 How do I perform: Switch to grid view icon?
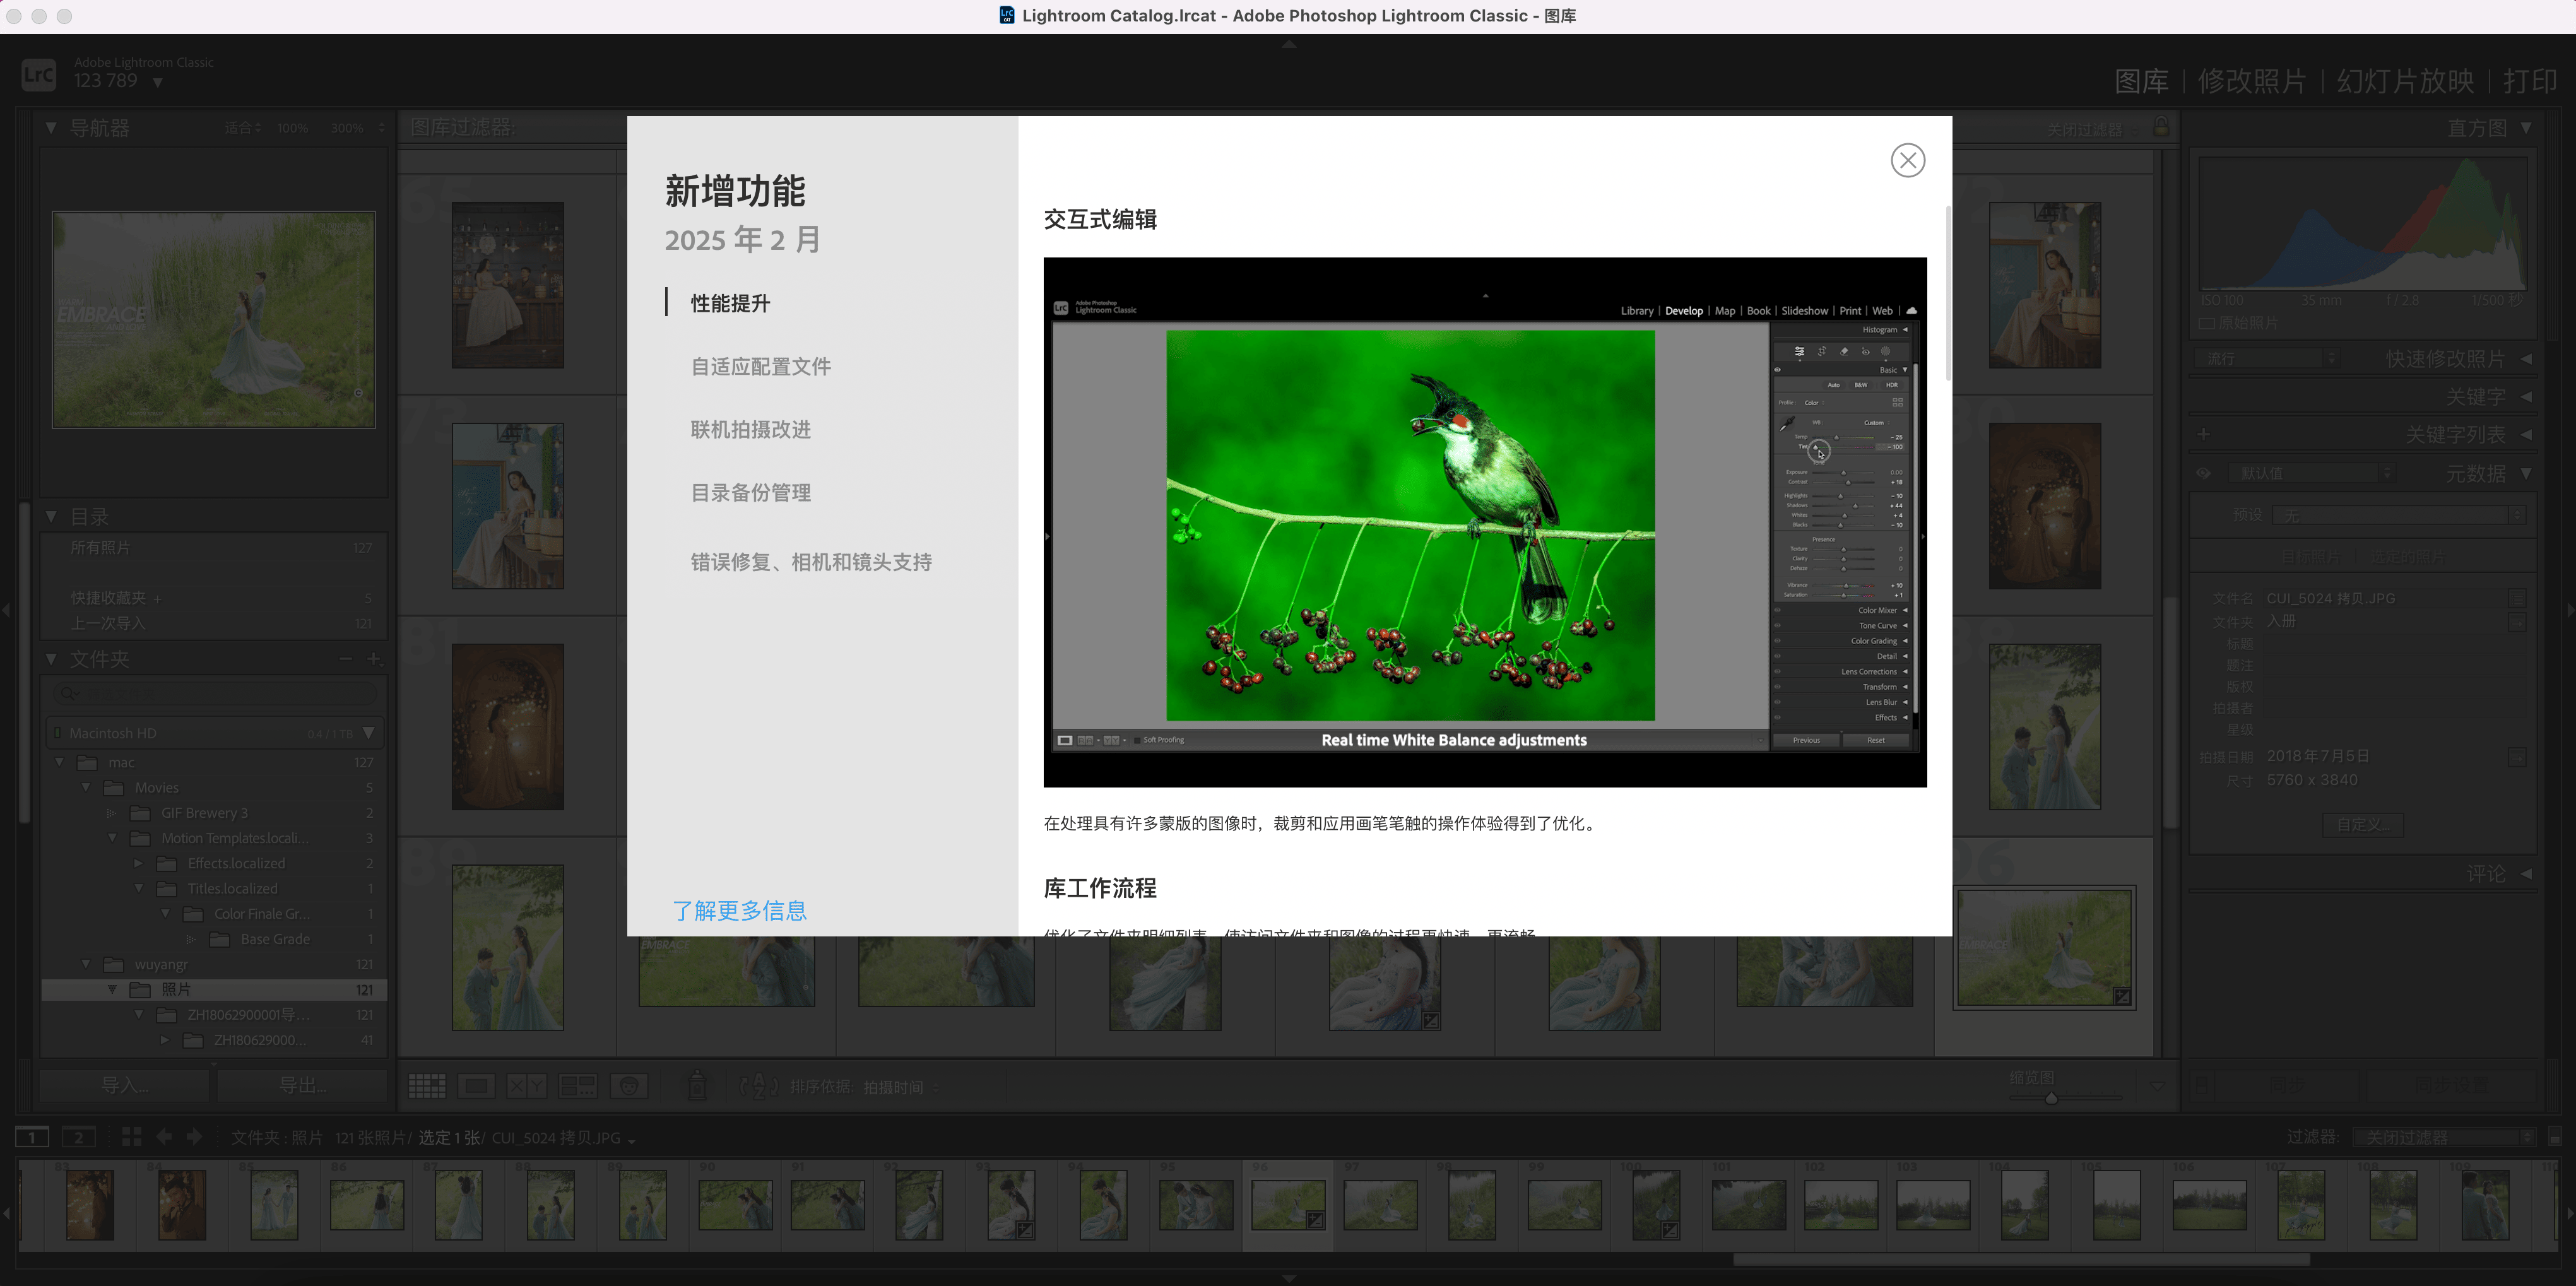pyautogui.click(x=427, y=1086)
